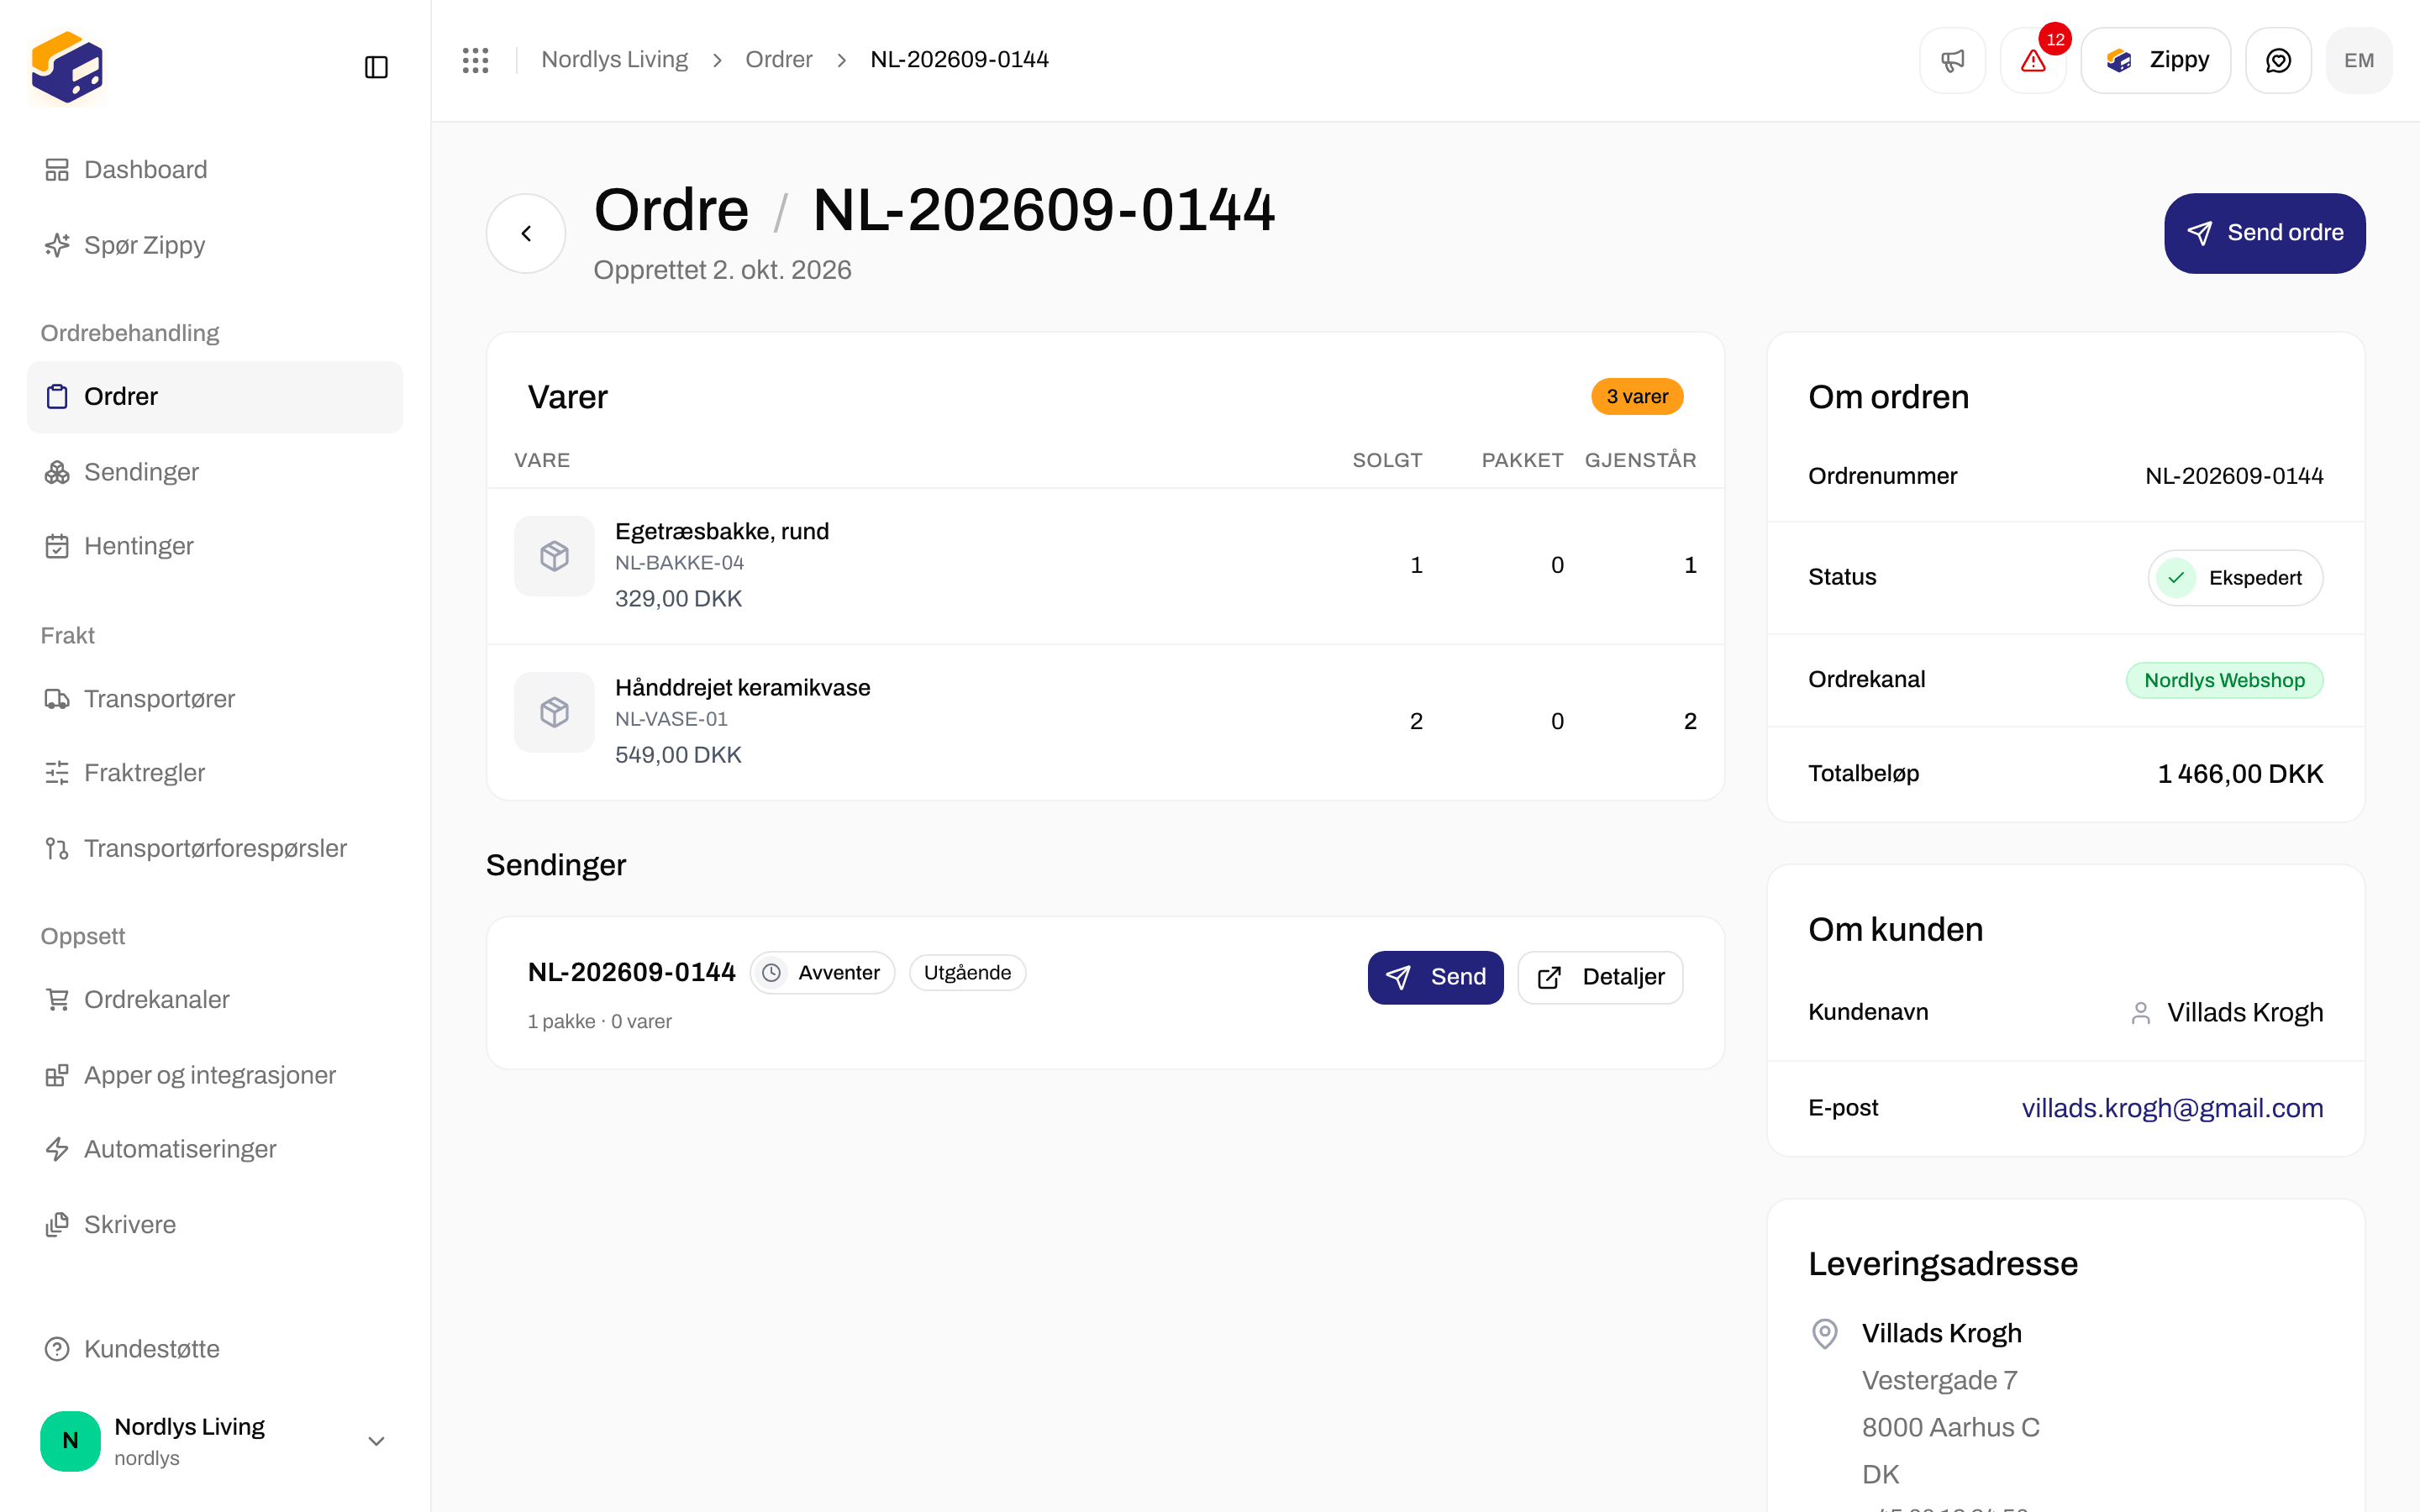
Task: Open Transportører page
Action: (215, 699)
